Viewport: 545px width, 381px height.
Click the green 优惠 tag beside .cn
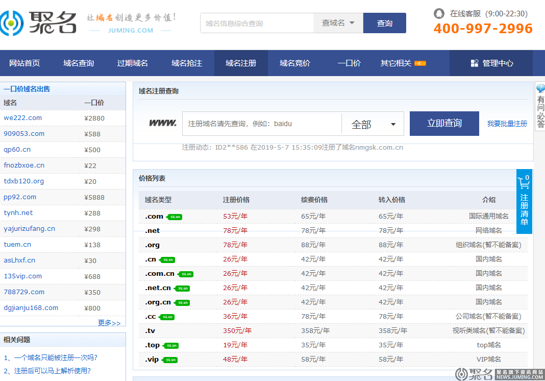coord(167,259)
